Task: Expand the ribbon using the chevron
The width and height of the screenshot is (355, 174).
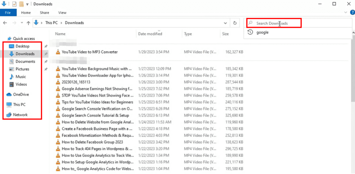Action: 346,13
